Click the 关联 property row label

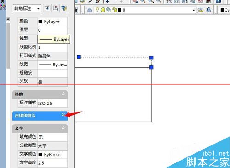pos(23,81)
